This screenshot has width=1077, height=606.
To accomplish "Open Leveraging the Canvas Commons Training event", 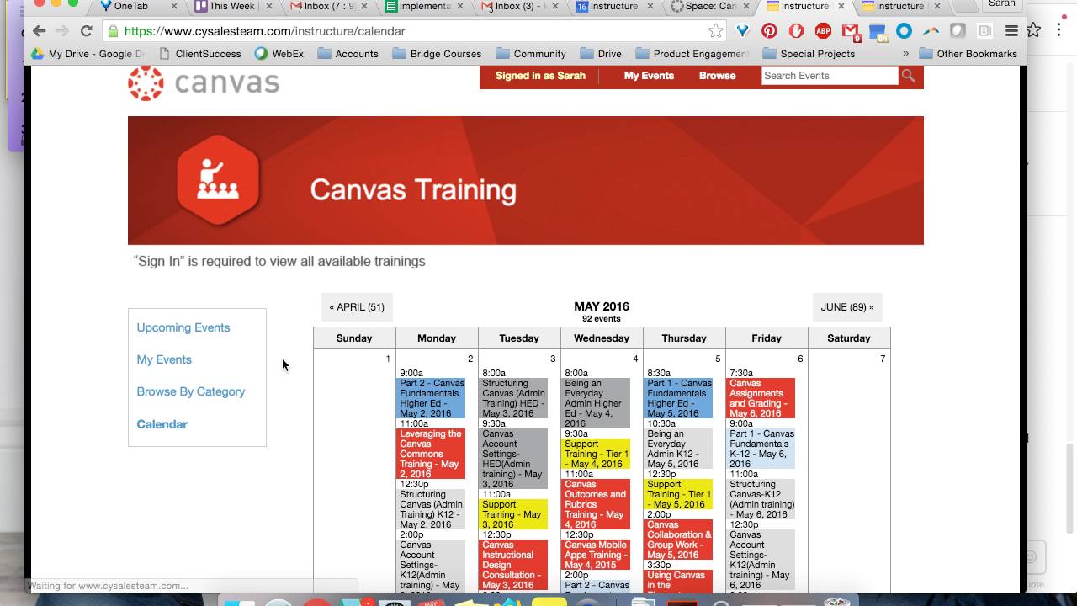I will tap(431, 454).
